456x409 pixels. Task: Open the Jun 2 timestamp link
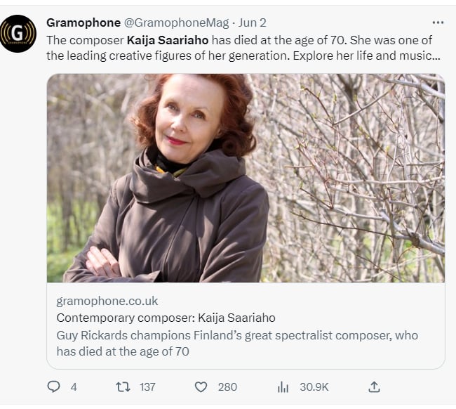pyautogui.click(x=252, y=22)
